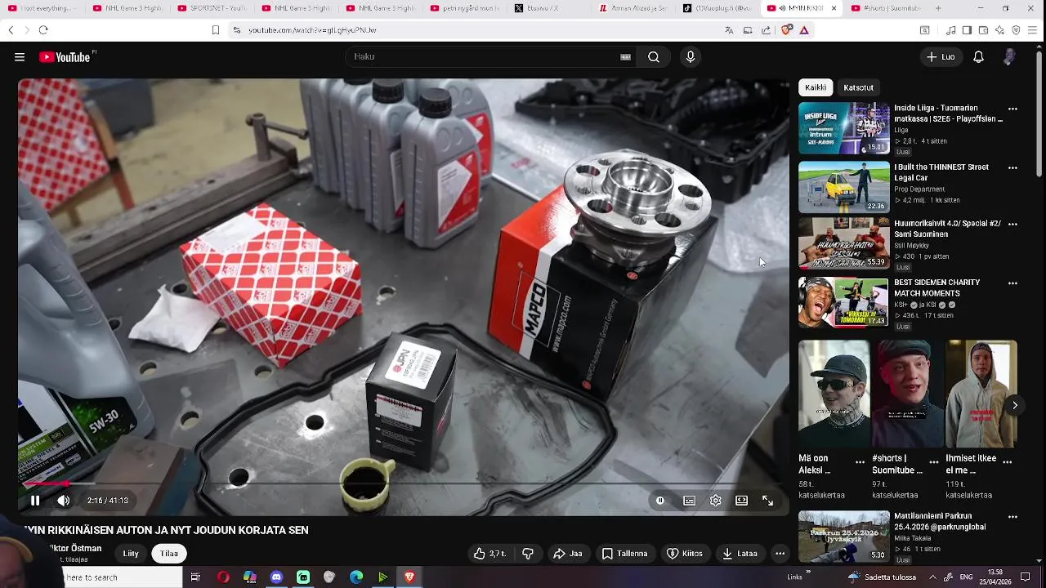This screenshot has height=588, width=1046.
Task: Reload the page
Action: (x=43, y=30)
